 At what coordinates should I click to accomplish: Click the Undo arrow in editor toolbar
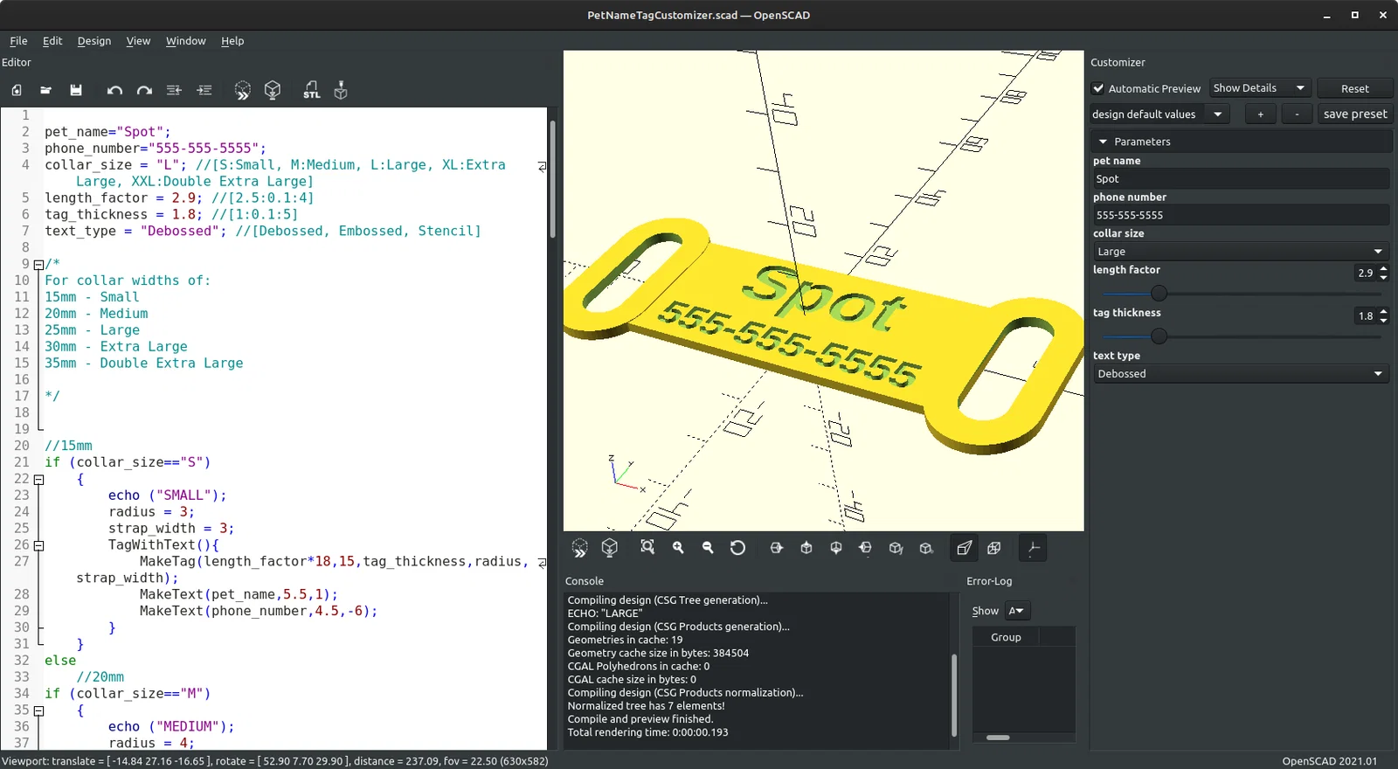(114, 90)
